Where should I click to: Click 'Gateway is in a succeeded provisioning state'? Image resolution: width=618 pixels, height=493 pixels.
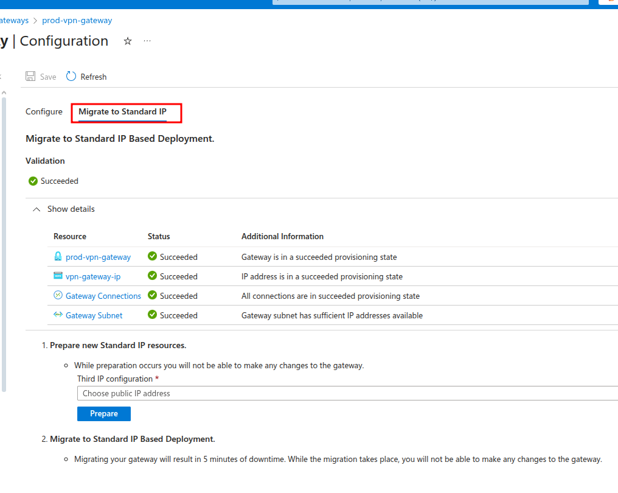319,257
